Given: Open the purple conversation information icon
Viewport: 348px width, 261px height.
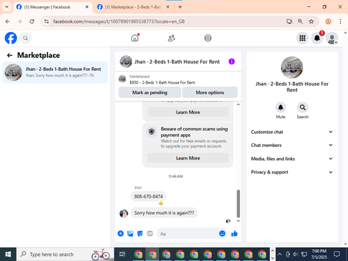Looking at the screenshot, I should pos(232,61).
